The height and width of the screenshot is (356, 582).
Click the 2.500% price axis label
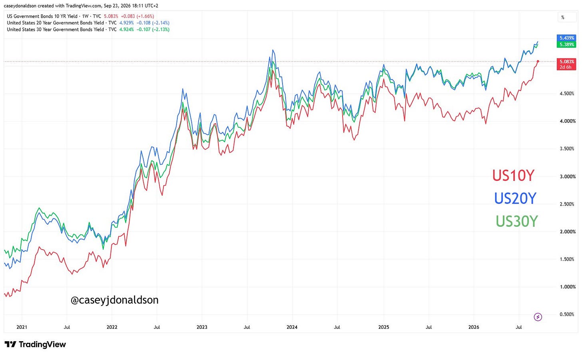point(567,204)
